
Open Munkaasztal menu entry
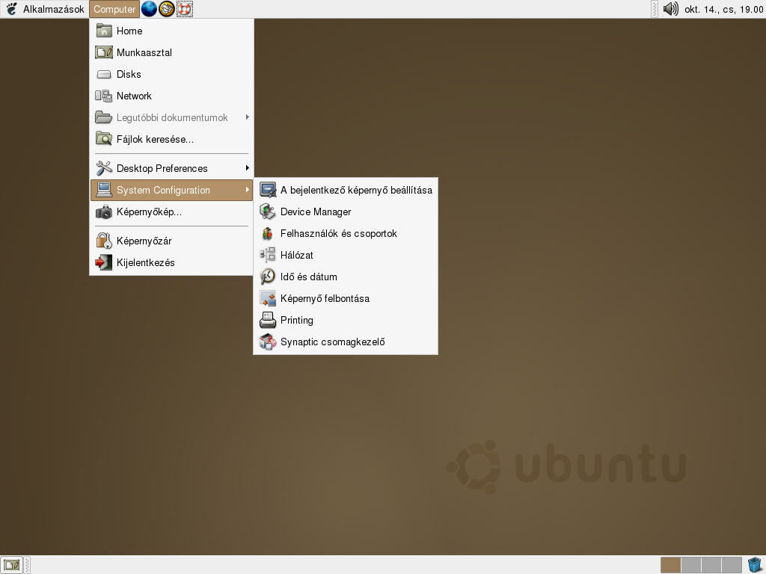point(171,53)
